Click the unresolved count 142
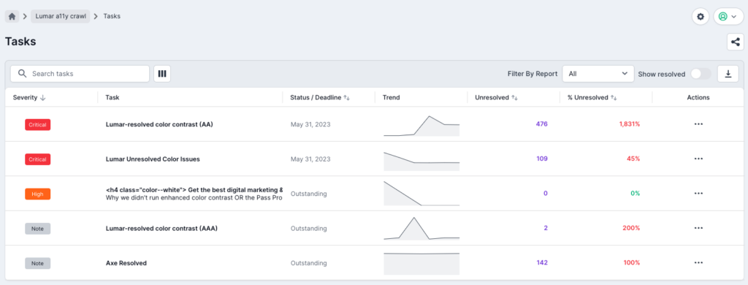Screen dimensions: 748x285 click(x=542, y=262)
